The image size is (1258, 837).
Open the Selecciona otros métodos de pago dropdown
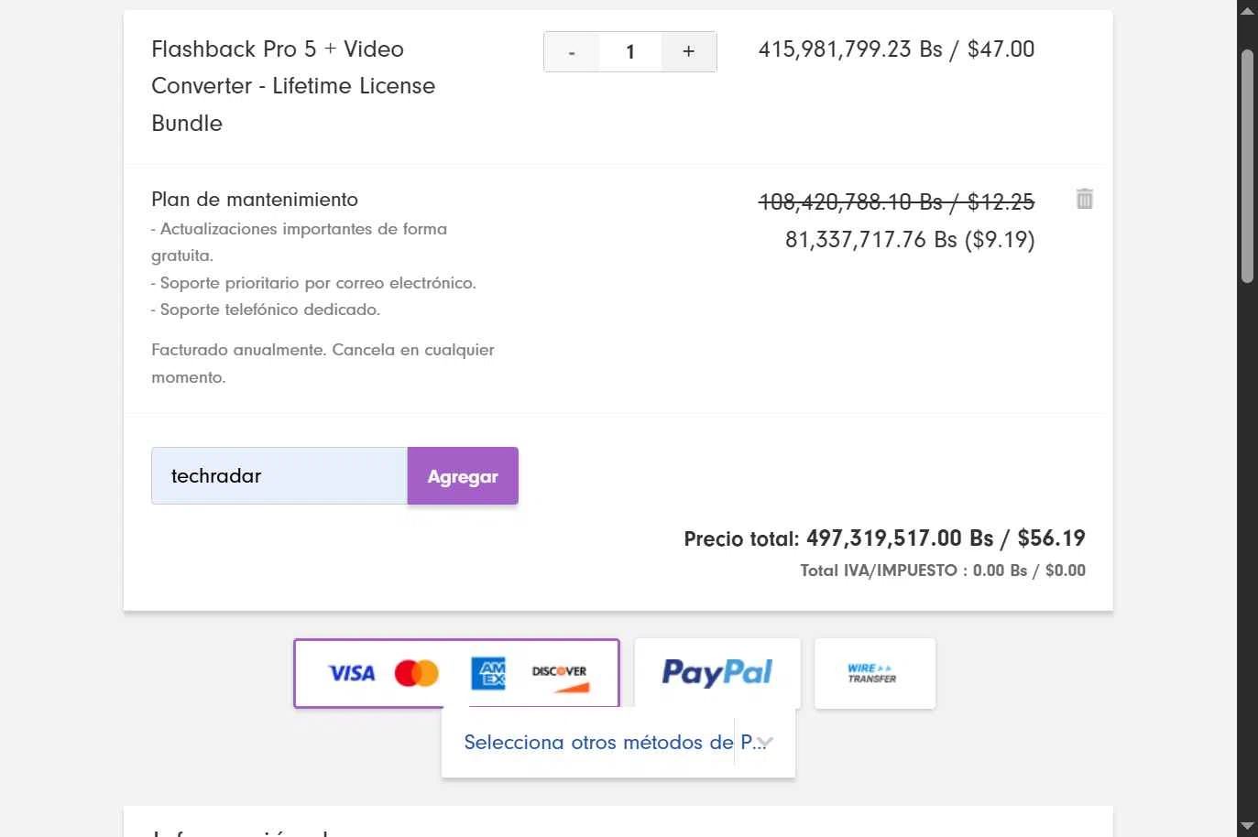[x=618, y=742]
